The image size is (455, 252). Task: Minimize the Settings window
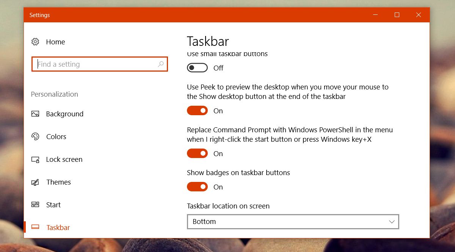click(375, 15)
